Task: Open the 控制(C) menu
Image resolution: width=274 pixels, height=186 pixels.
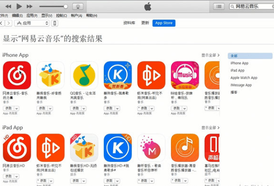Action: [61, 15]
